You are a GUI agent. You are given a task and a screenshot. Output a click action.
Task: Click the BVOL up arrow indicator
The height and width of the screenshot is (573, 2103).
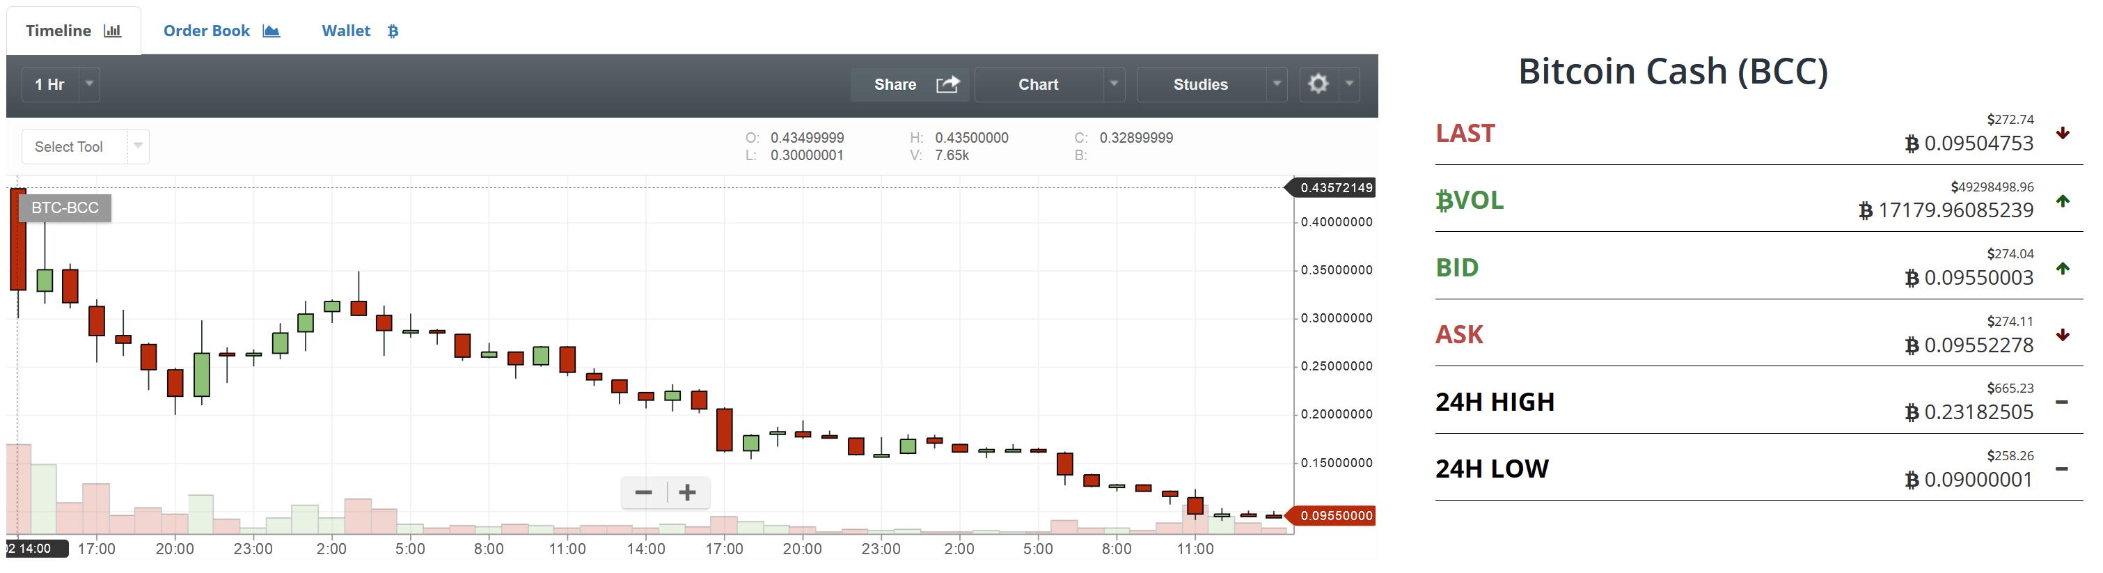pos(2063,201)
